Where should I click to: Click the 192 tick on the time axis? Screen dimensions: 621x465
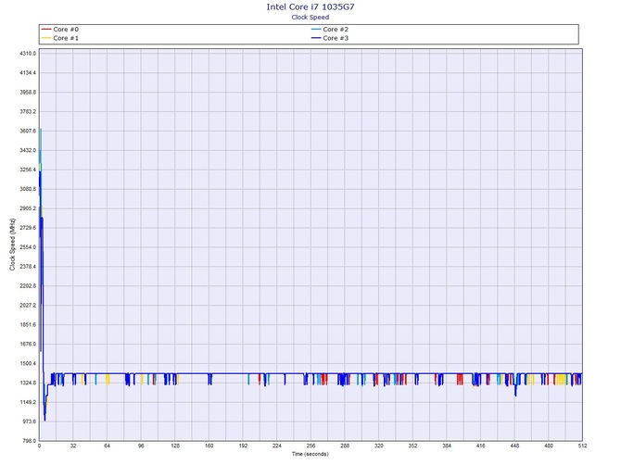[243, 446]
